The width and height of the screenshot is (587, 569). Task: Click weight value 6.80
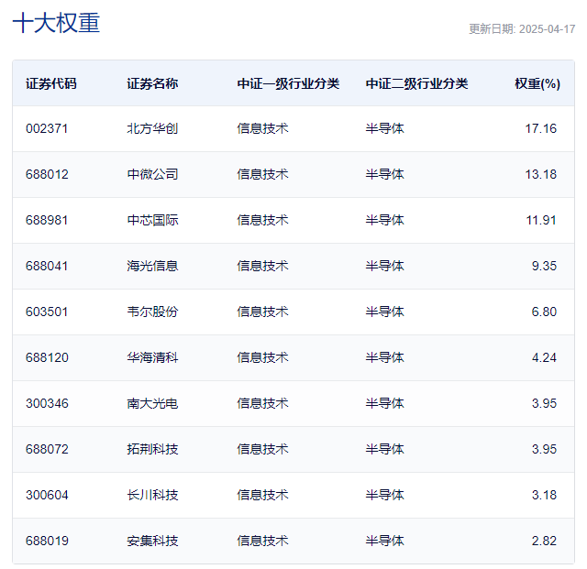[x=544, y=312]
